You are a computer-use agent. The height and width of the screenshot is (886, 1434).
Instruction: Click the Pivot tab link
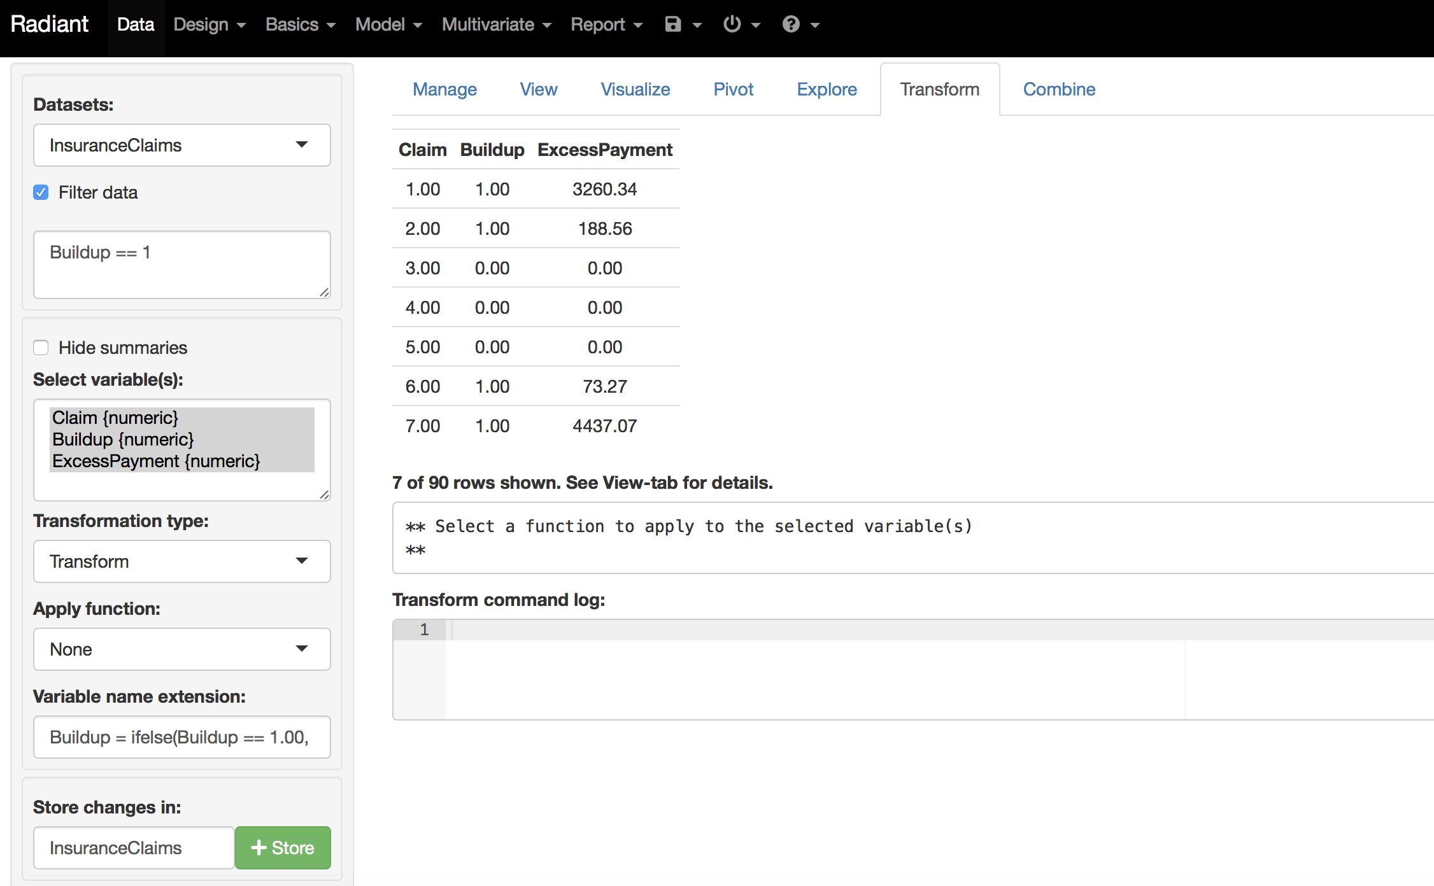point(733,89)
